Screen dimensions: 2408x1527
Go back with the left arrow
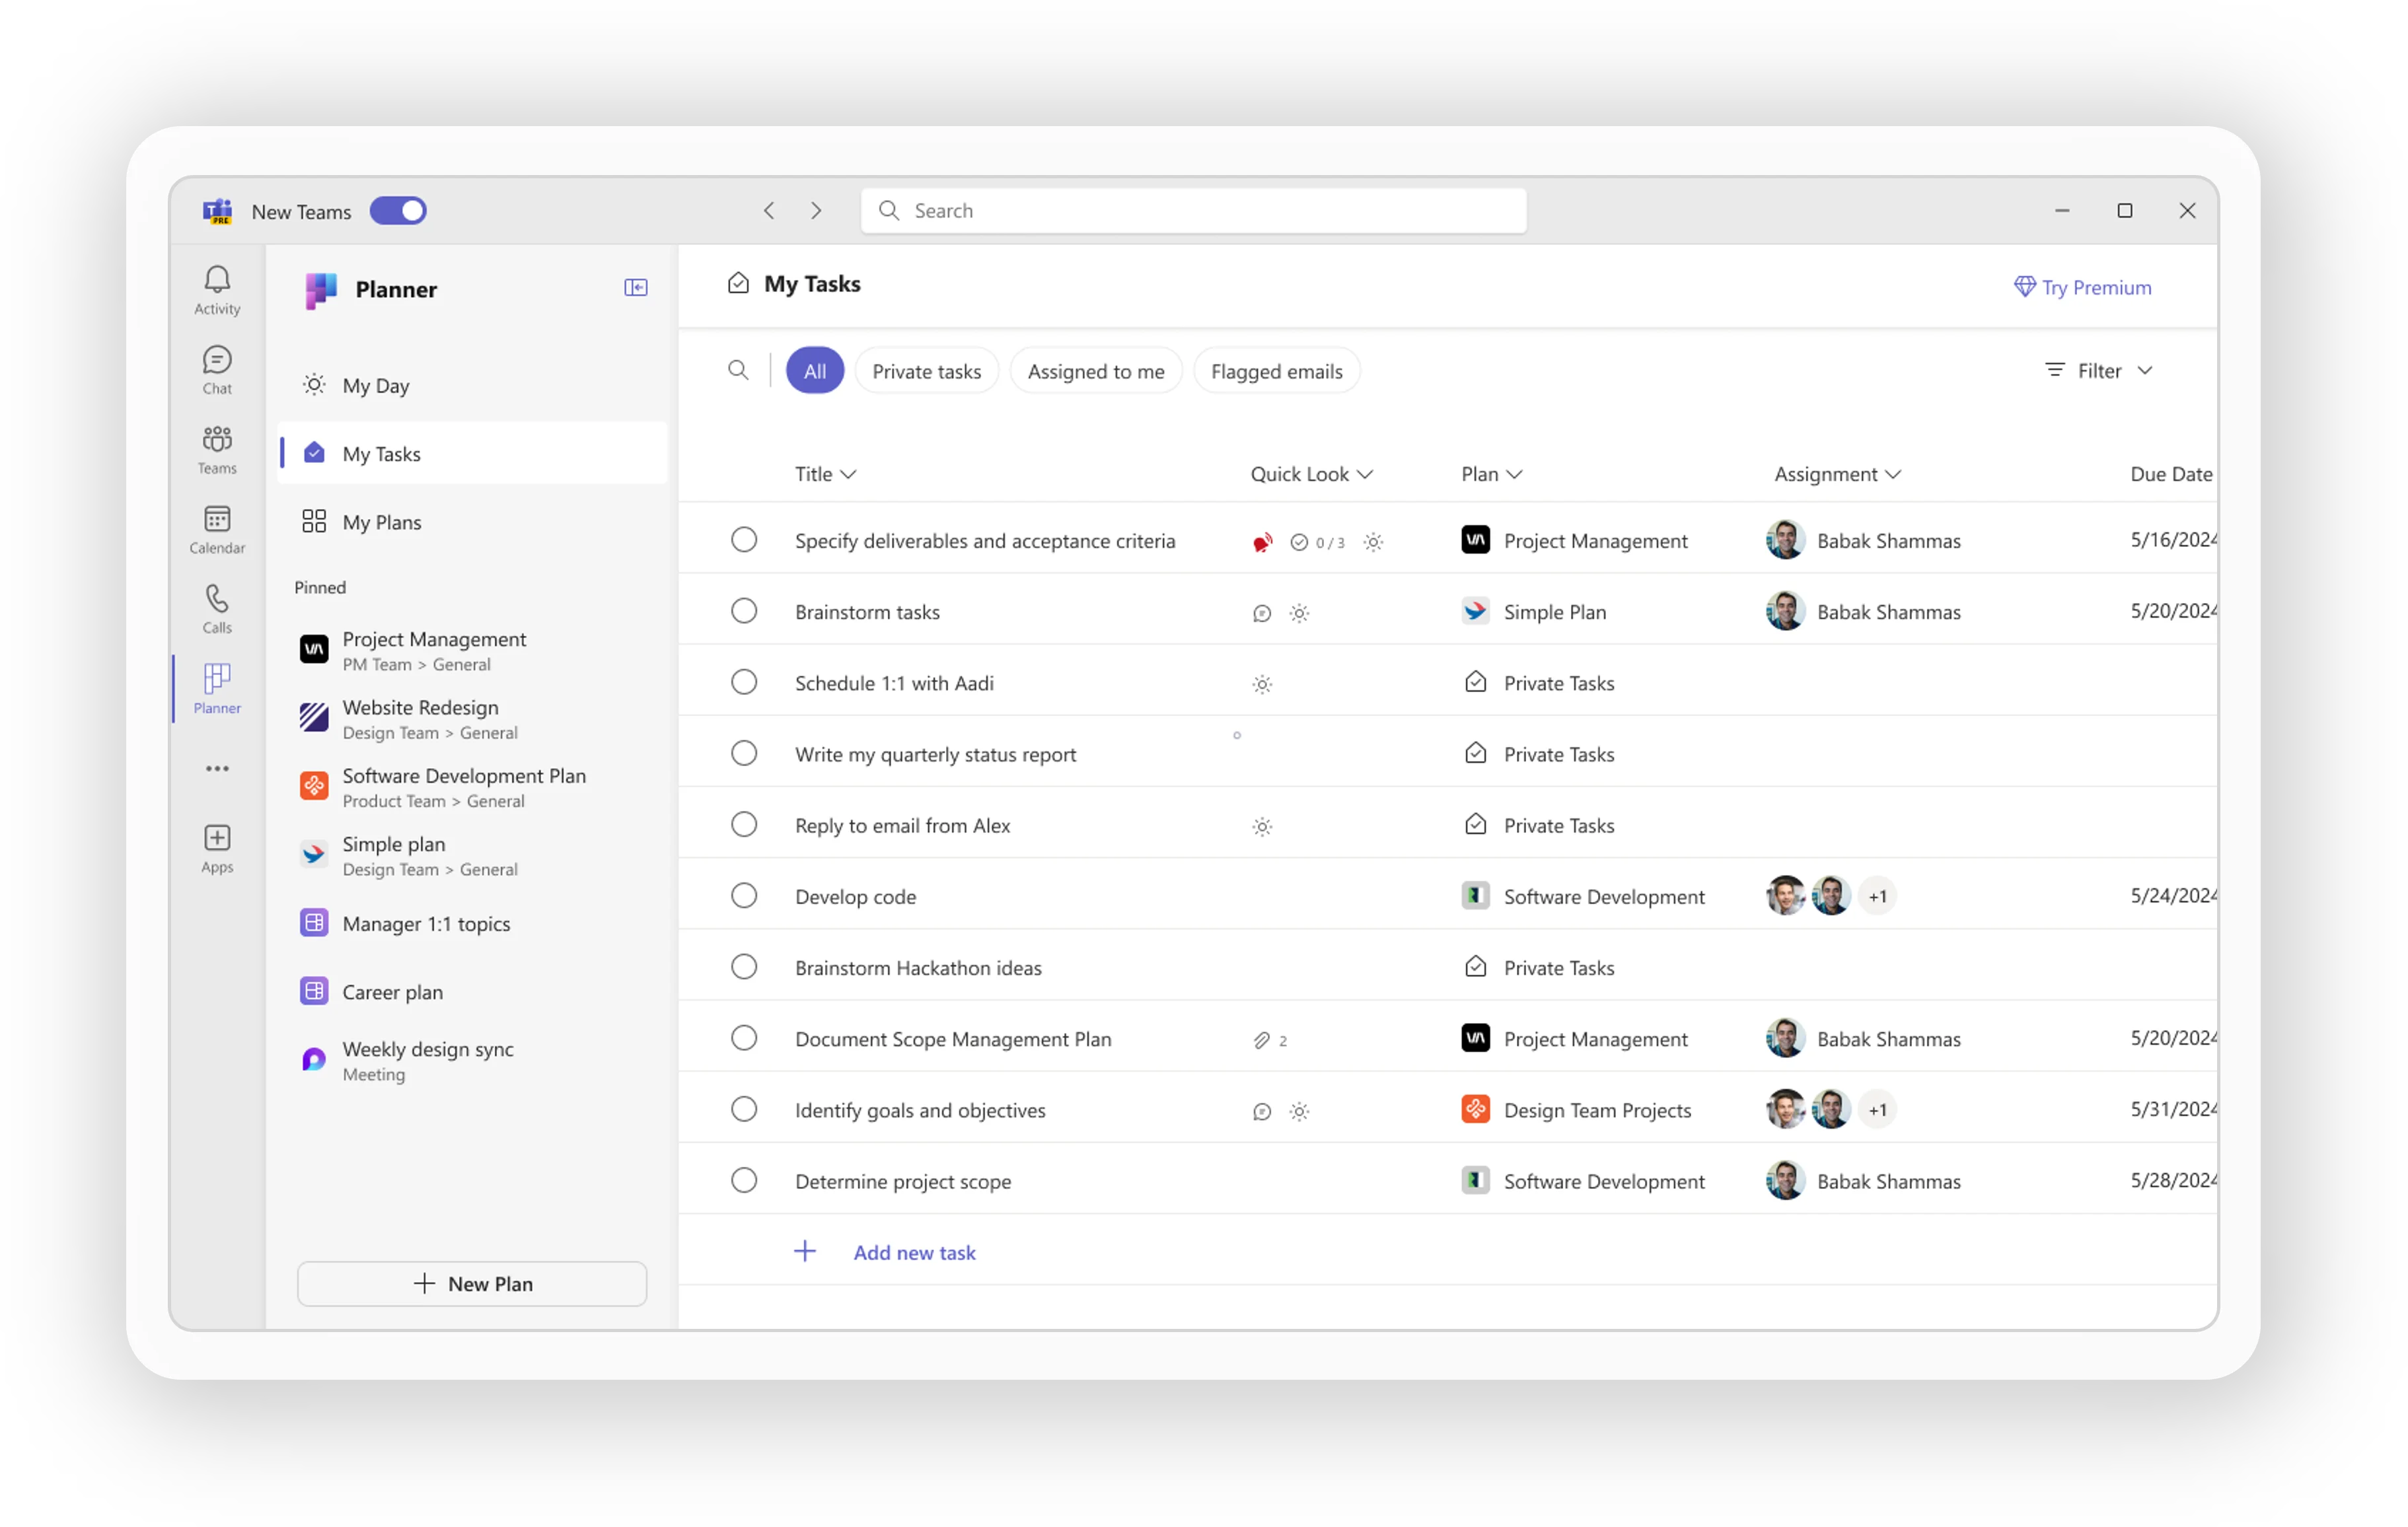(769, 211)
